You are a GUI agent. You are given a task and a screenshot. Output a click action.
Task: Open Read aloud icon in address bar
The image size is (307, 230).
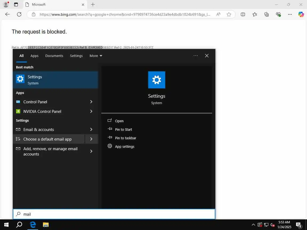pyautogui.click(x=218, y=14)
